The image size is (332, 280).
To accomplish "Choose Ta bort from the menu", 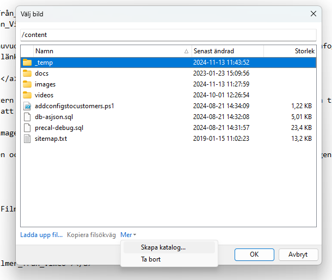I will 151,259.
